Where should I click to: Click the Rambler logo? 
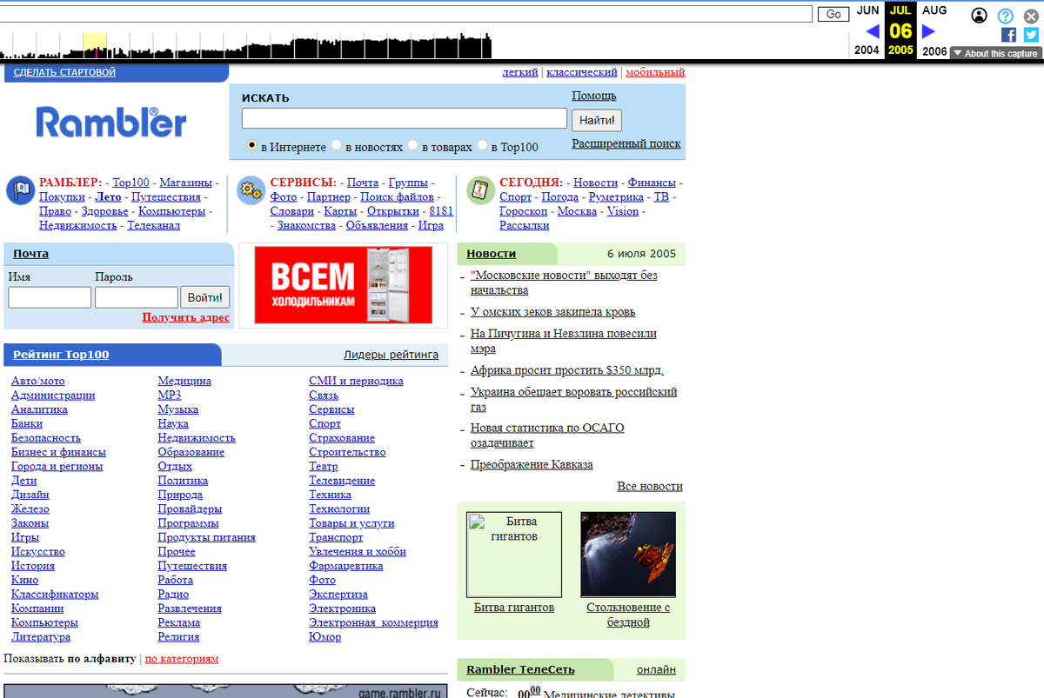[x=111, y=122]
